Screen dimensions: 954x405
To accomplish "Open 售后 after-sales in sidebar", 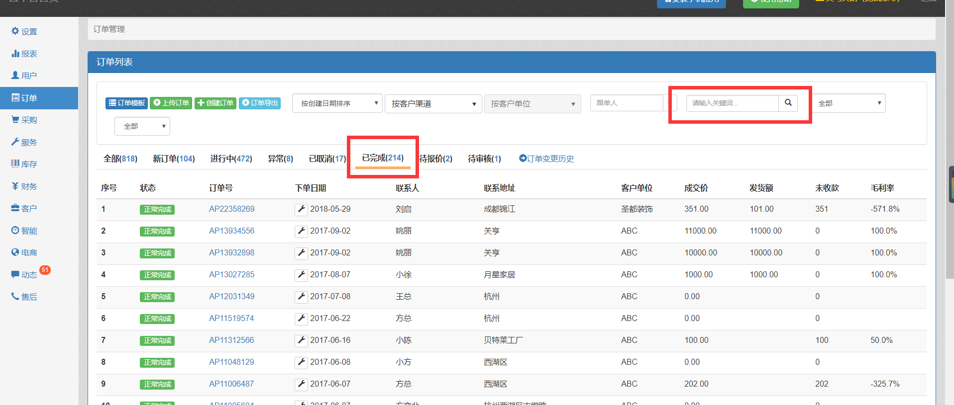I will tap(24, 297).
